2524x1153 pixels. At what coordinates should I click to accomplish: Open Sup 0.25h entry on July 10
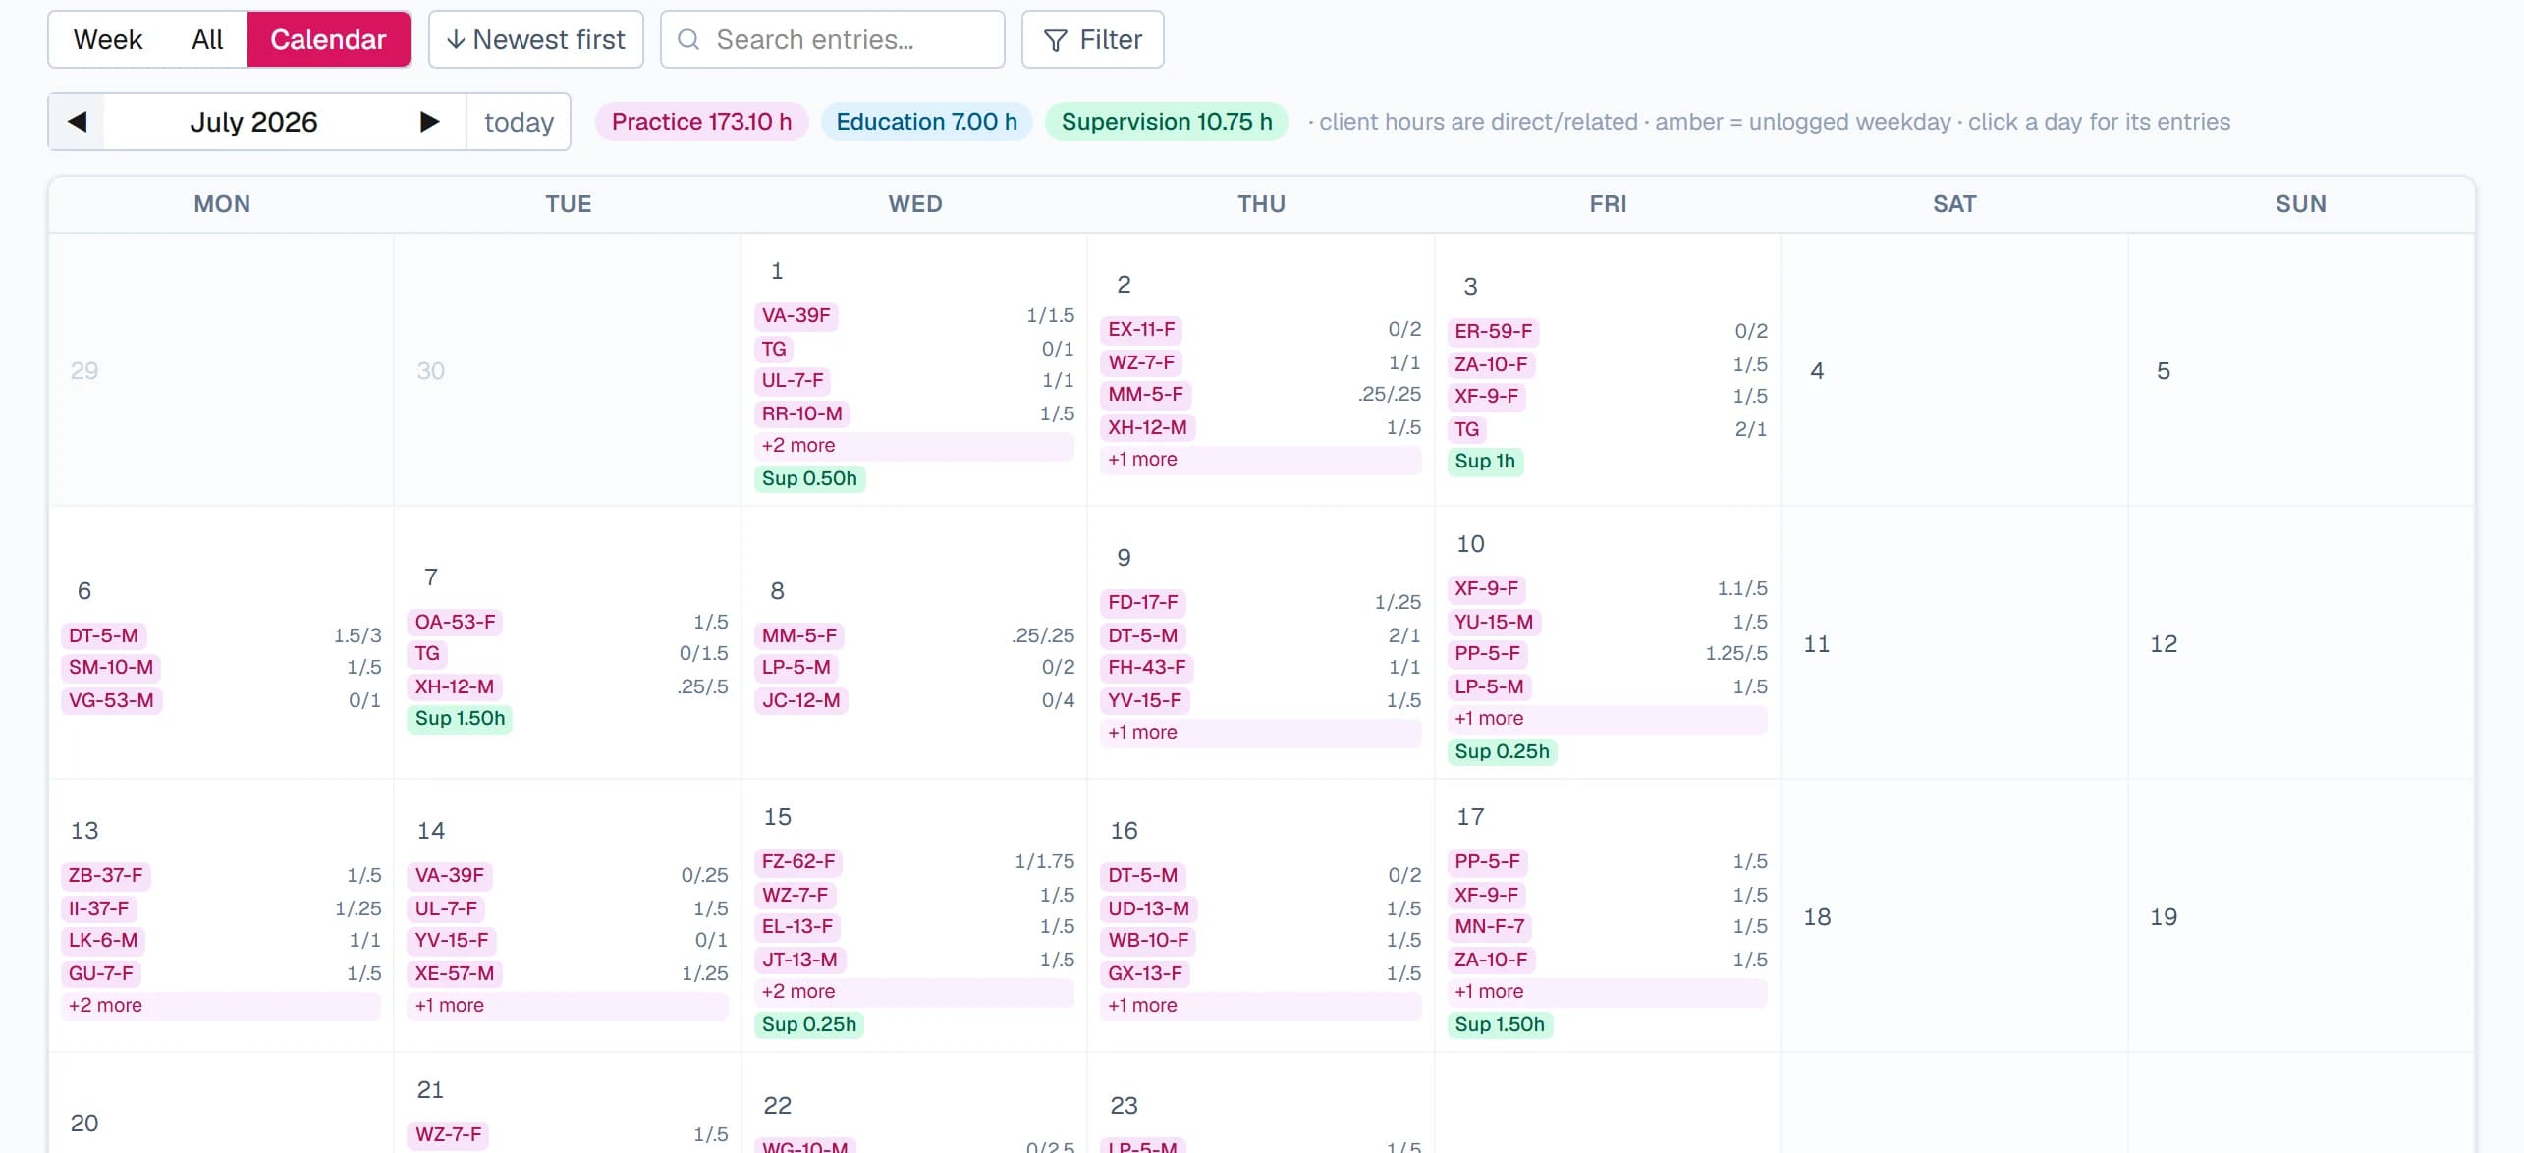[1502, 752]
